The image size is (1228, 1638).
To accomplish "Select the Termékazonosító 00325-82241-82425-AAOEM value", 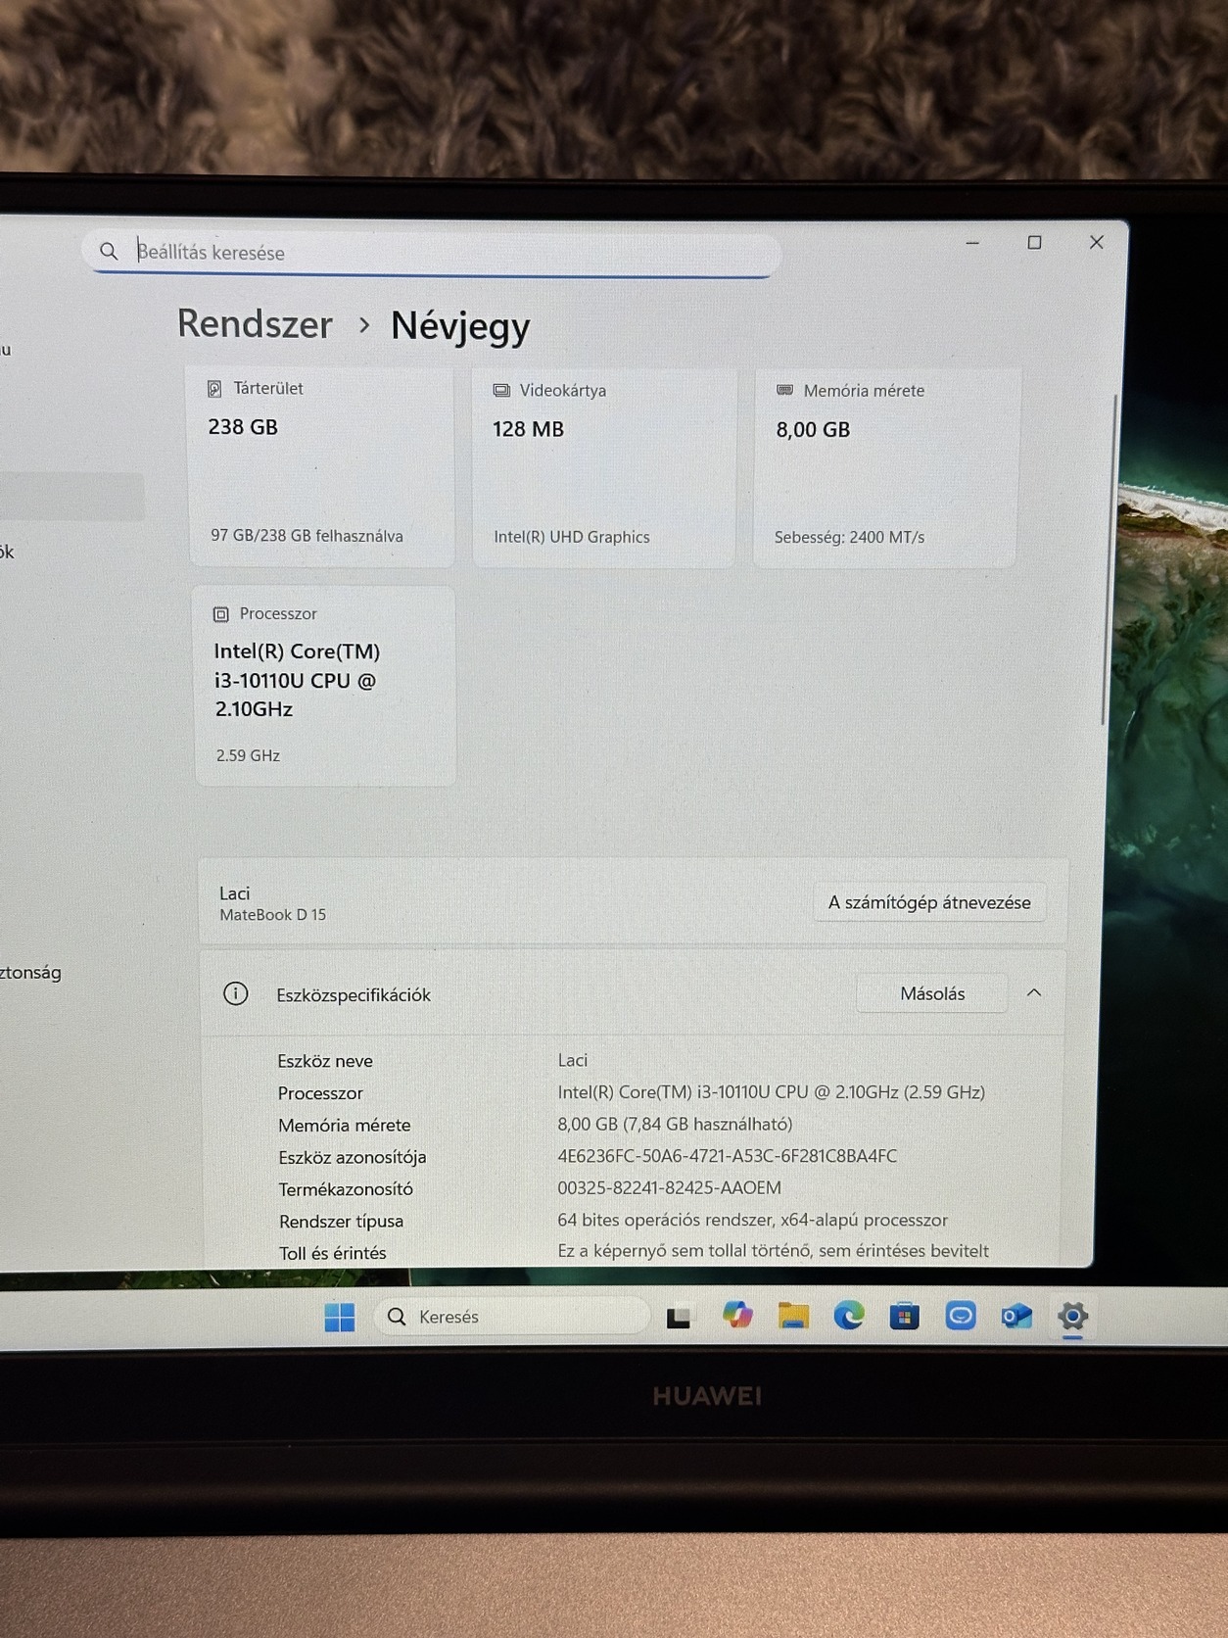I will point(669,1187).
